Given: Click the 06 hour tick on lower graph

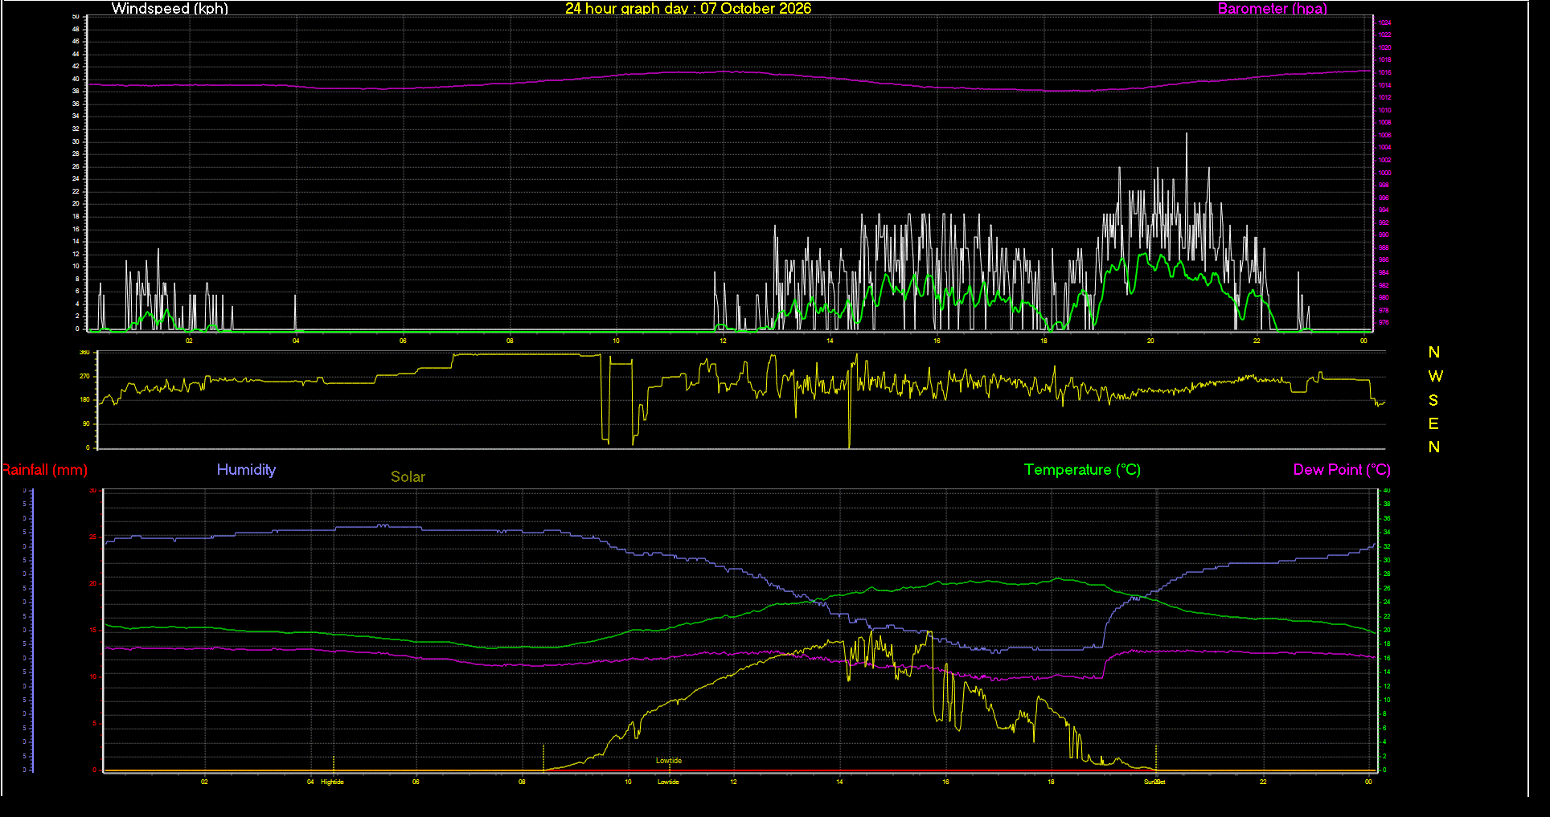Looking at the screenshot, I should (416, 782).
